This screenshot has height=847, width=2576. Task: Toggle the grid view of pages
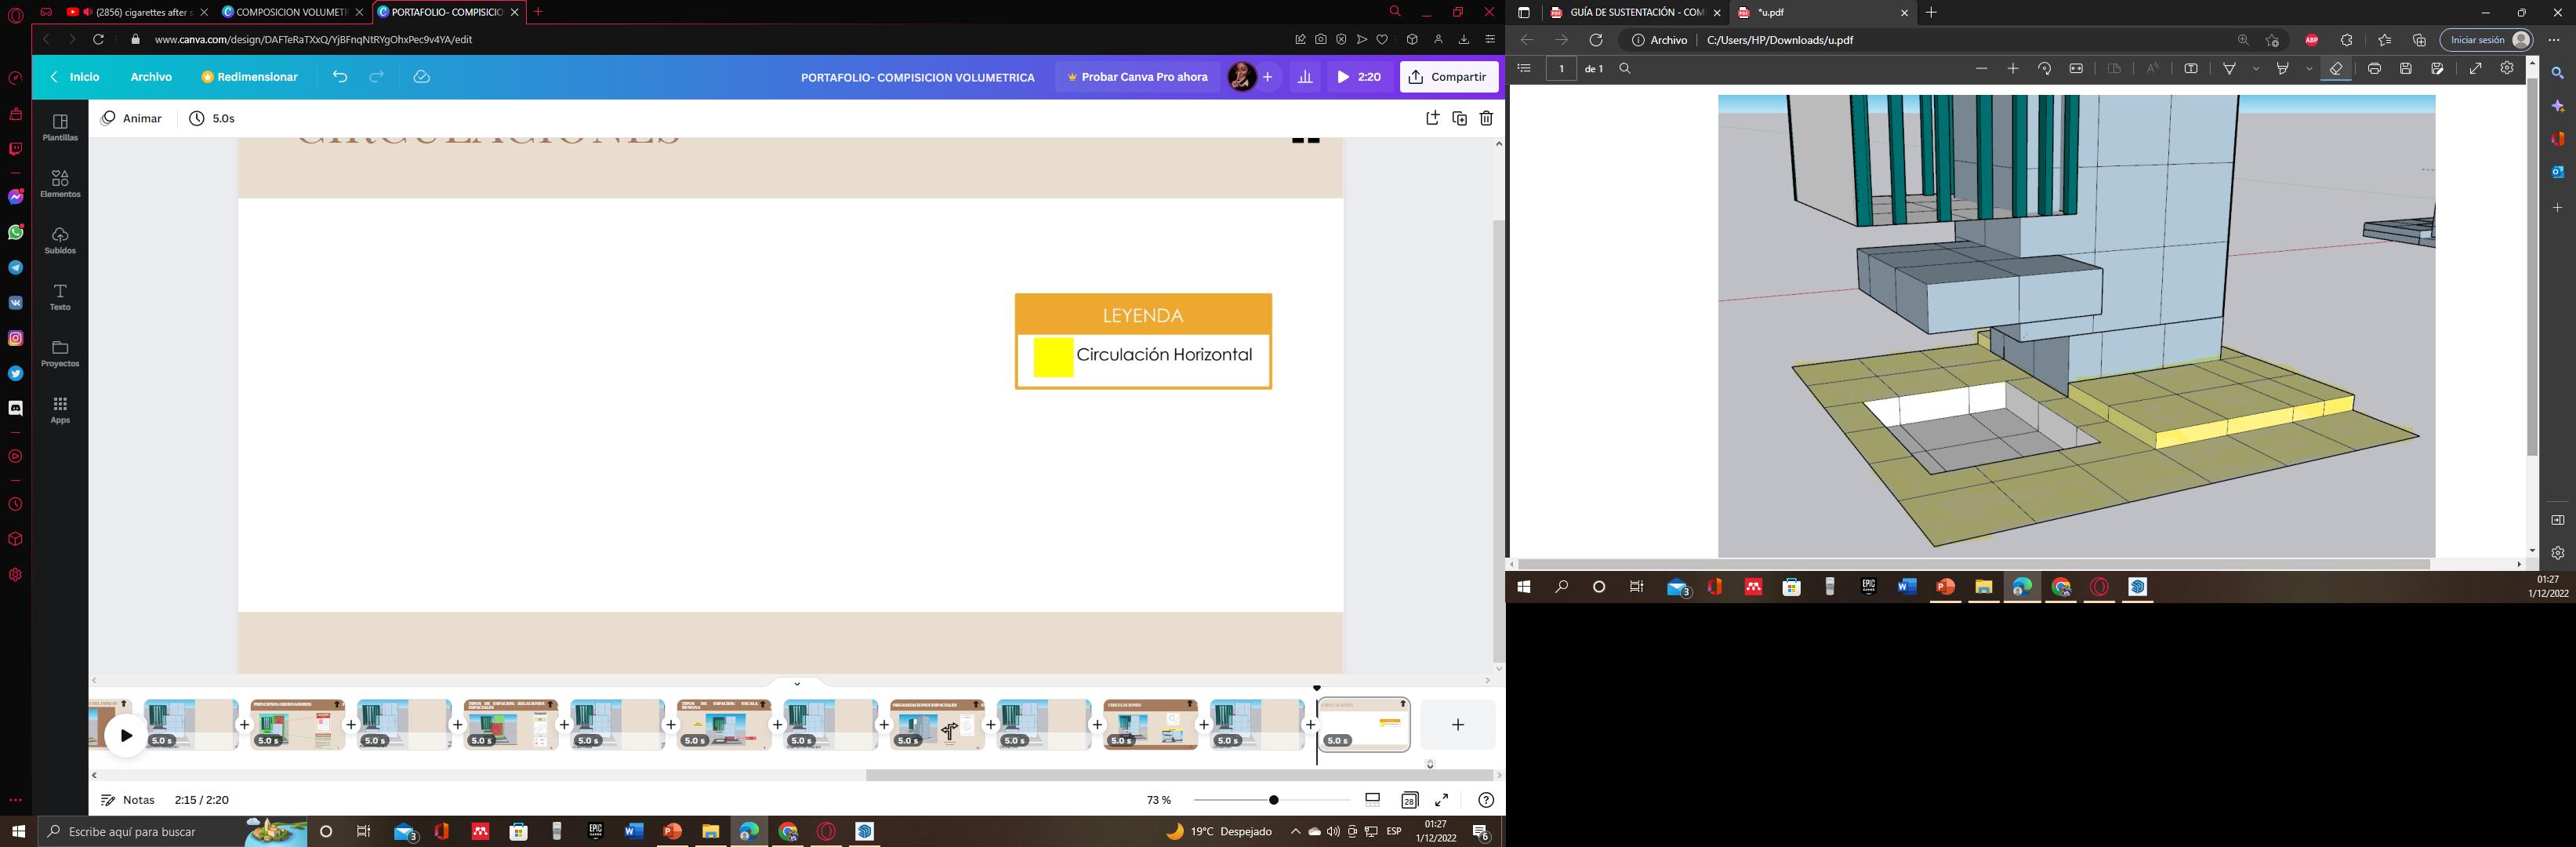(x=1409, y=800)
